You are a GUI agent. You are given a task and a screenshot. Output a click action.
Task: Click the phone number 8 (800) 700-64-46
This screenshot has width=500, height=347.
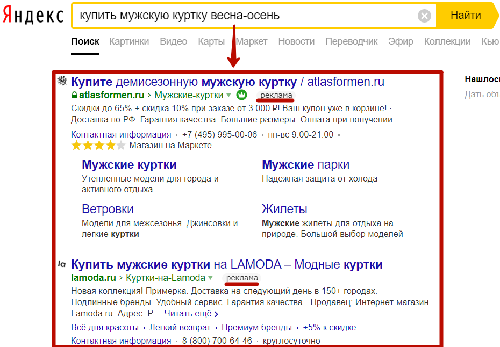217,341
